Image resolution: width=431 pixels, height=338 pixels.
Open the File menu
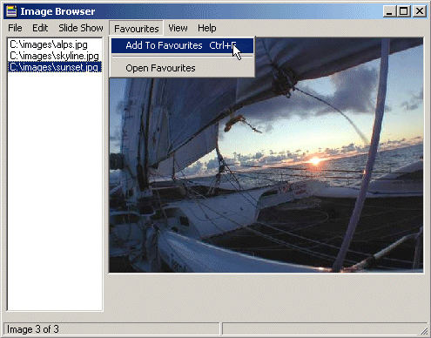coord(15,28)
